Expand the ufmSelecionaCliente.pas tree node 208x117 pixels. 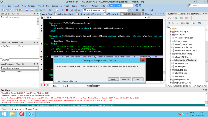click(171, 60)
